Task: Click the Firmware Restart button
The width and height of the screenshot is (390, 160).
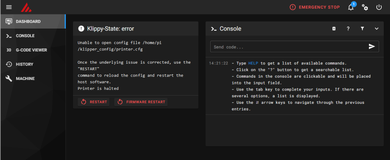Action: [141, 102]
